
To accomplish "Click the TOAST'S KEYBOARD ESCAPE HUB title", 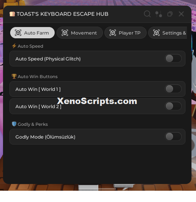I will (x=63, y=14).
